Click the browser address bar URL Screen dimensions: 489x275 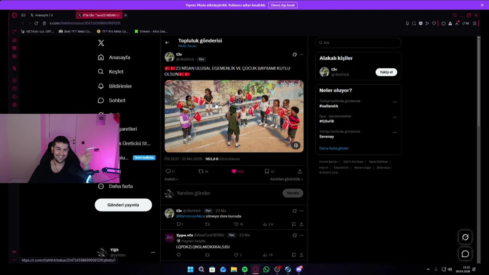click(85, 23)
